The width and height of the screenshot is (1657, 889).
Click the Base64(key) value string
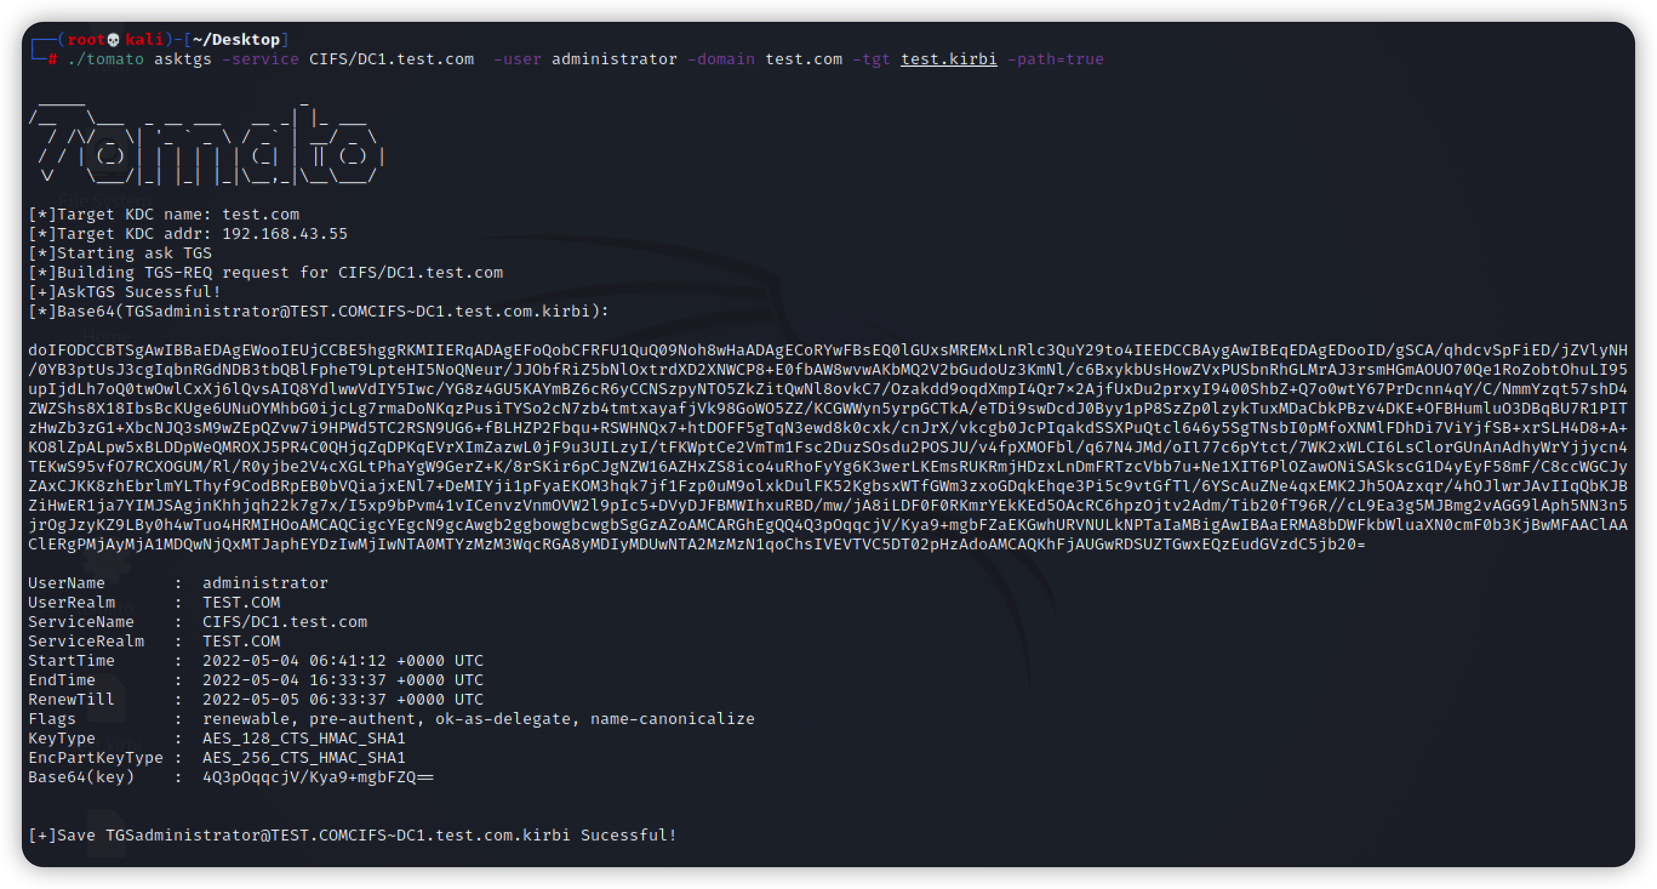[x=318, y=777]
